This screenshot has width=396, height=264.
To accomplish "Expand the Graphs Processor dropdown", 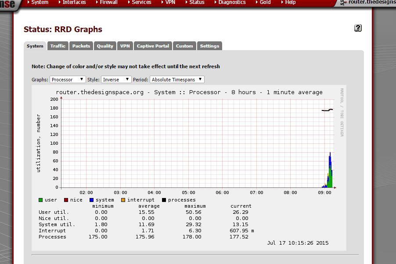I will 68,80.
